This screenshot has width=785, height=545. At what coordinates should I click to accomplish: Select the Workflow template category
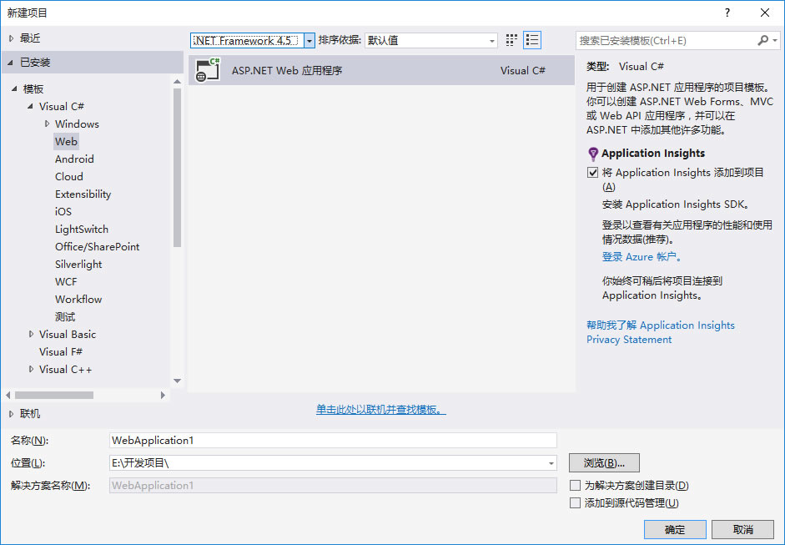(78, 299)
